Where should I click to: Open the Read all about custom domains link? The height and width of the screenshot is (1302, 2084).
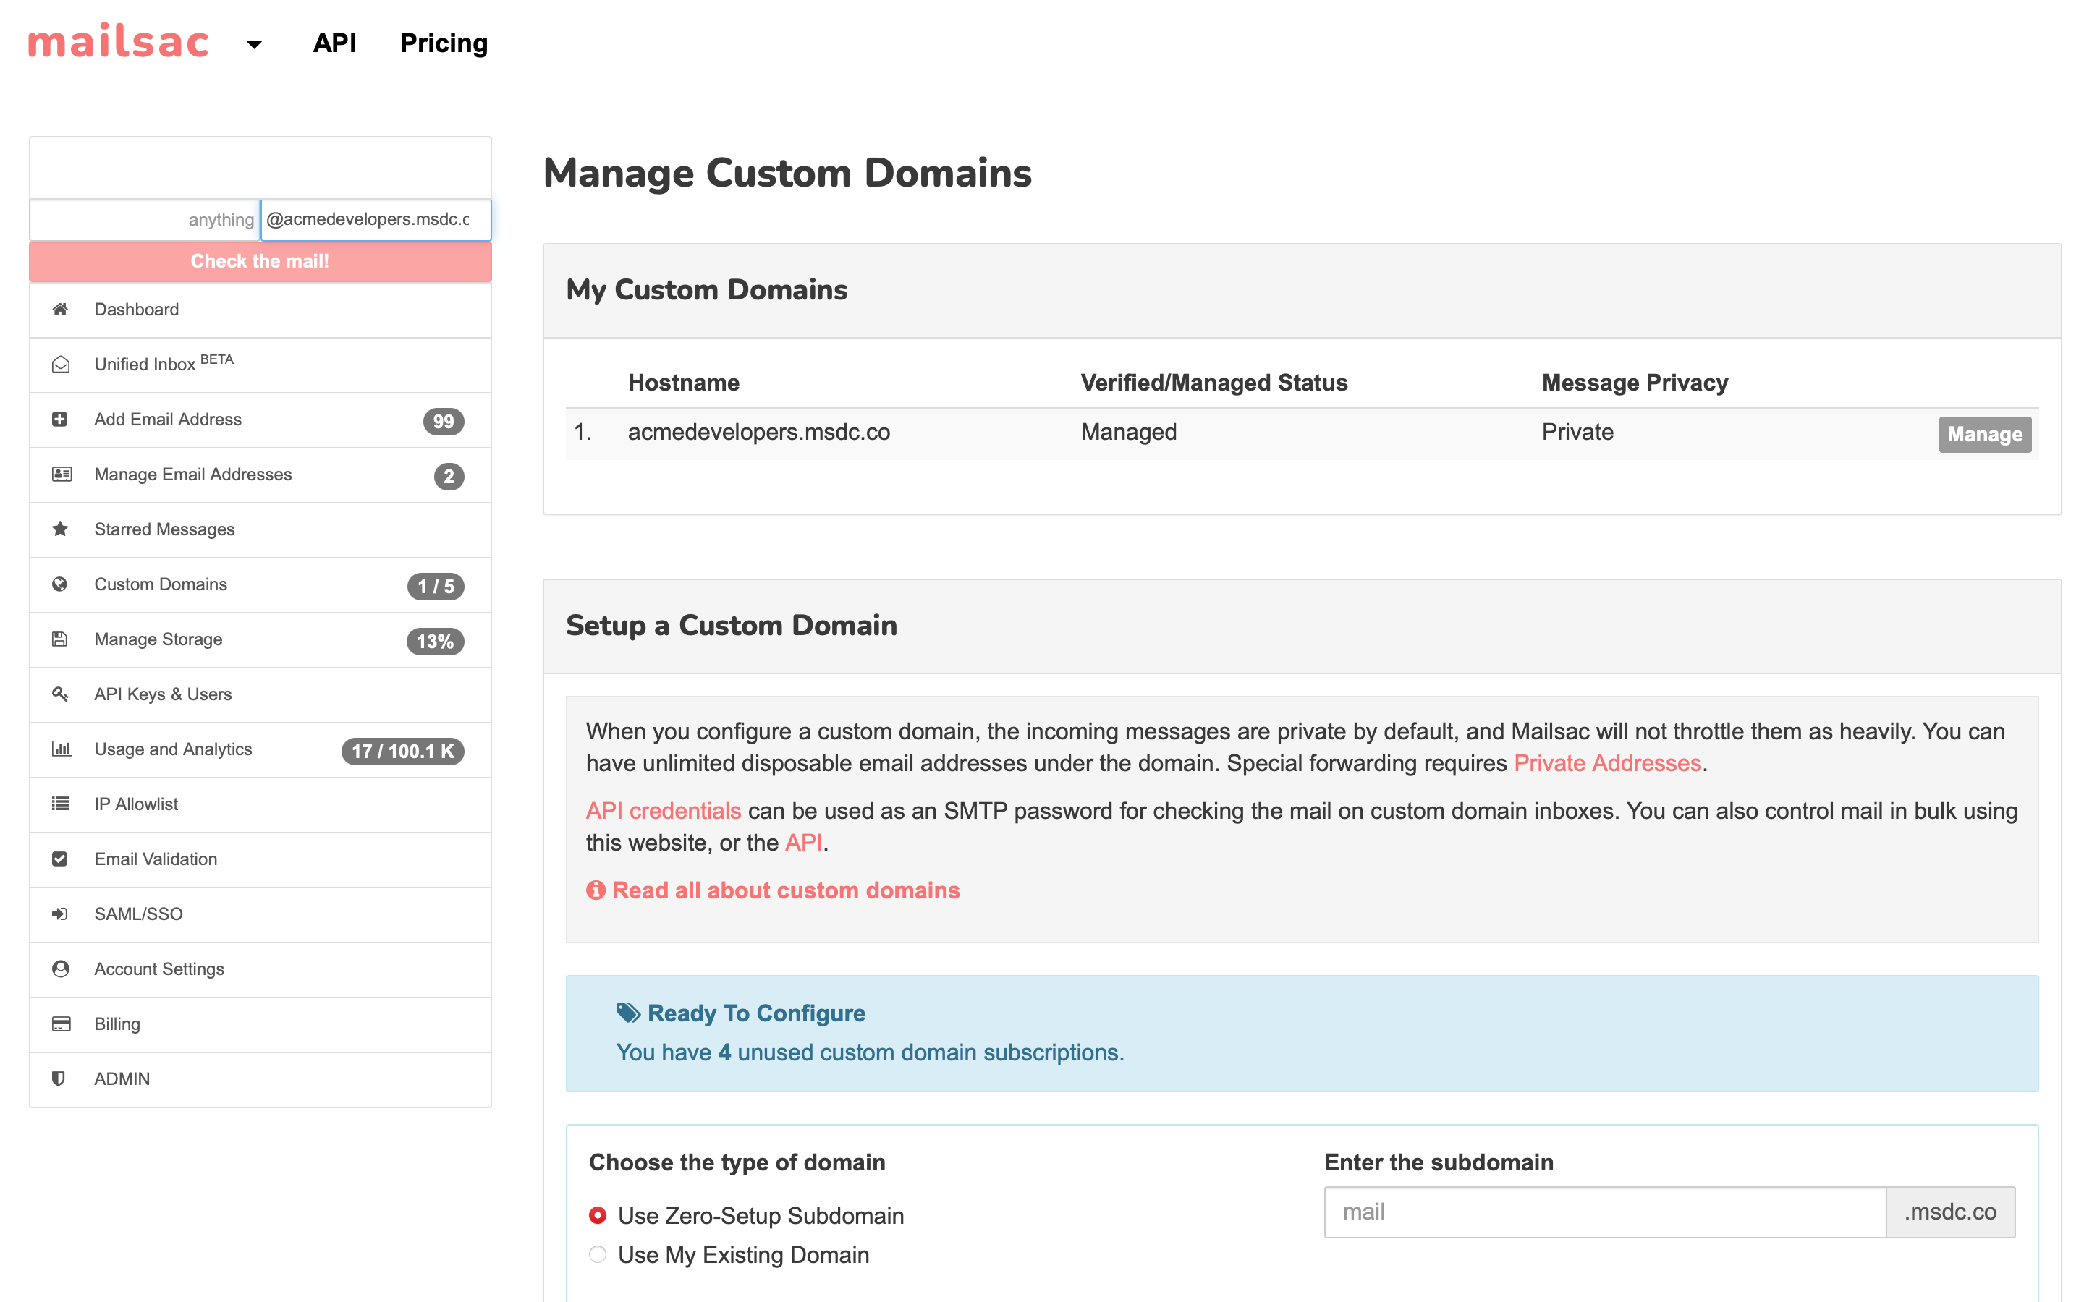click(x=785, y=890)
